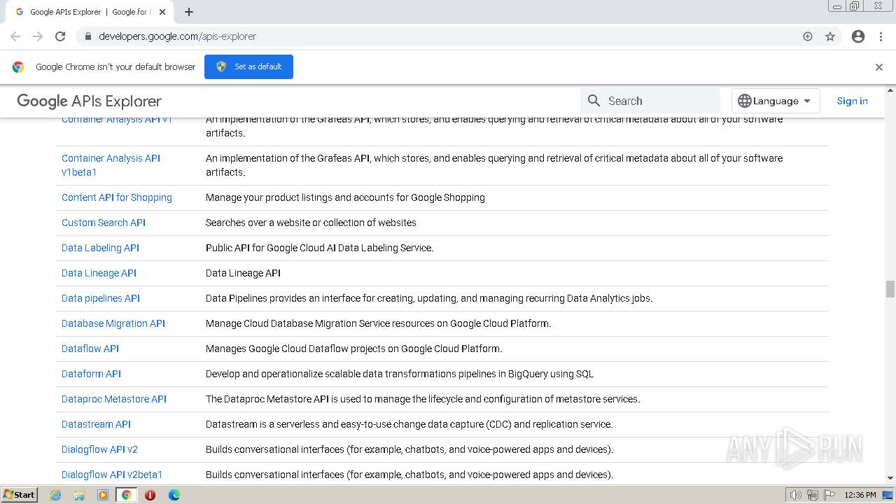This screenshot has width=896, height=504.
Task: Click the Action Center flag icon
Action: 829,495
